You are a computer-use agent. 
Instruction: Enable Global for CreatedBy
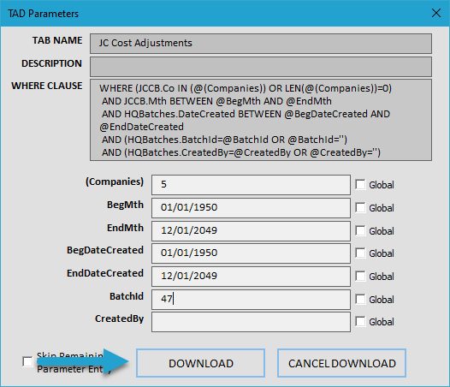[360, 321]
